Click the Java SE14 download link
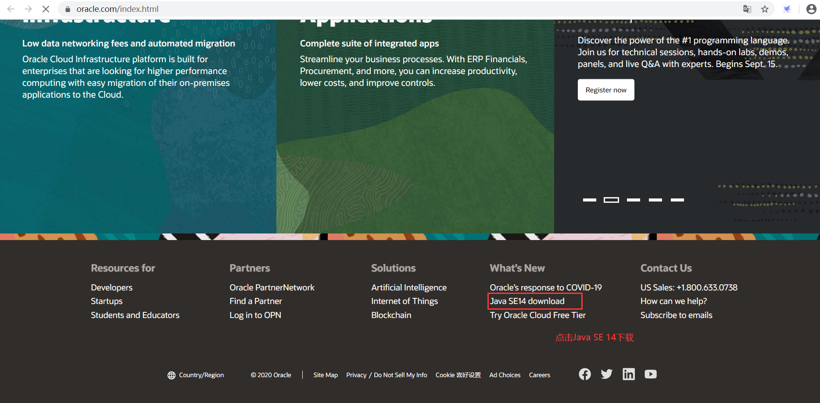This screenshot has height=403, width=820. [x=527, y=301]
